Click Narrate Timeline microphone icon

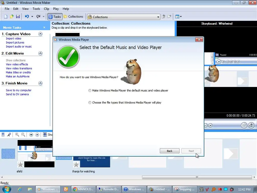pyautogui.click(x=9, y=135)
